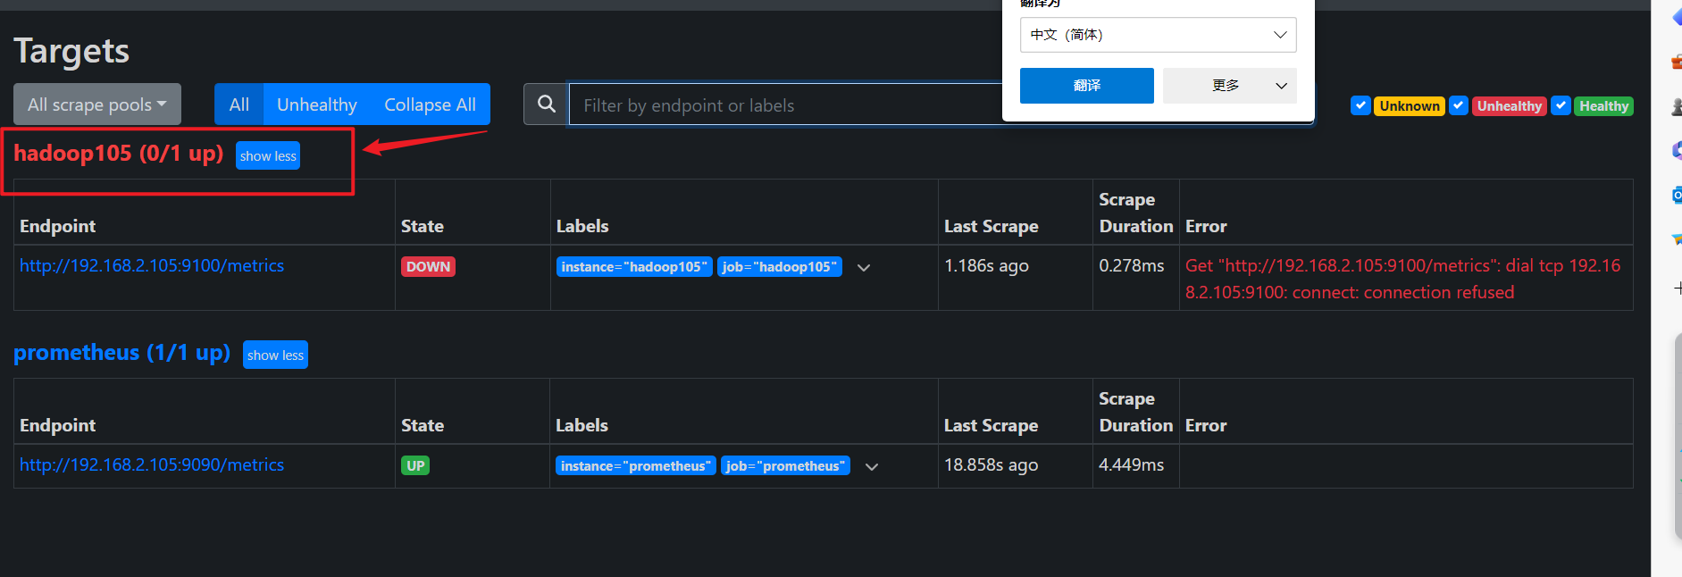Open the prometheus (1/1 up) pool heading

(121, 352)
